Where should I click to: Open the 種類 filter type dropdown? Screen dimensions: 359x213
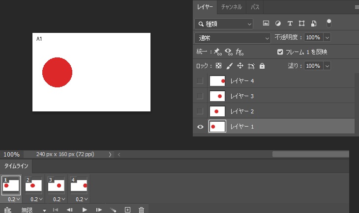pyautogui.click(x=224, y=24)
